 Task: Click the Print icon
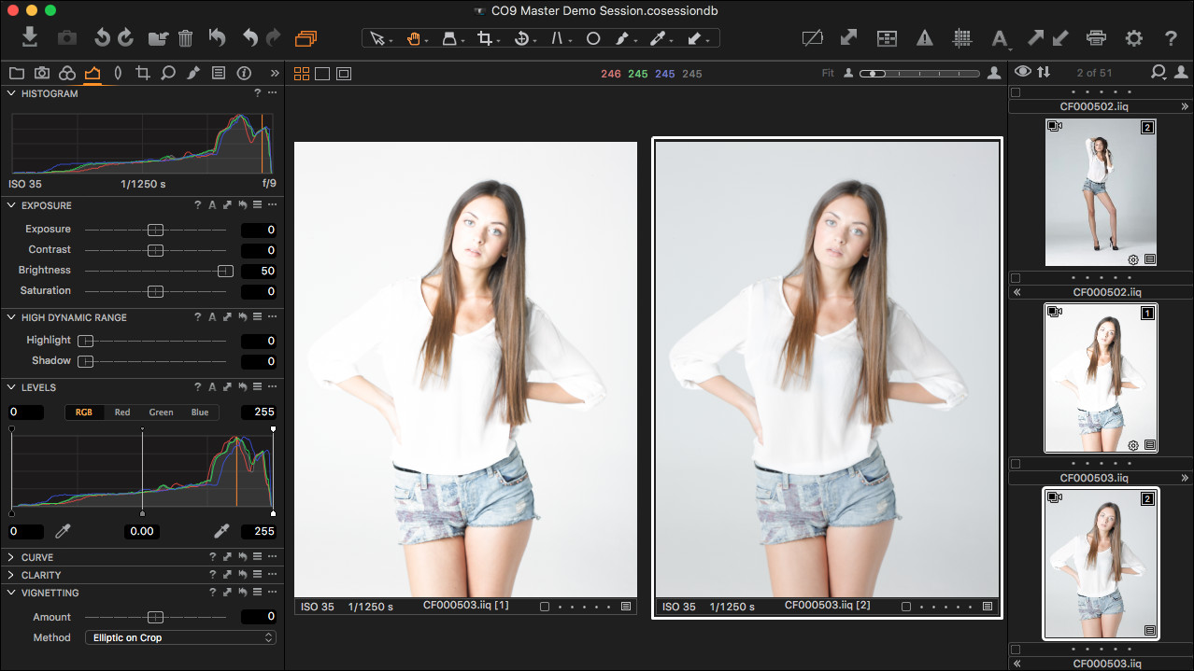(1097, 38)
